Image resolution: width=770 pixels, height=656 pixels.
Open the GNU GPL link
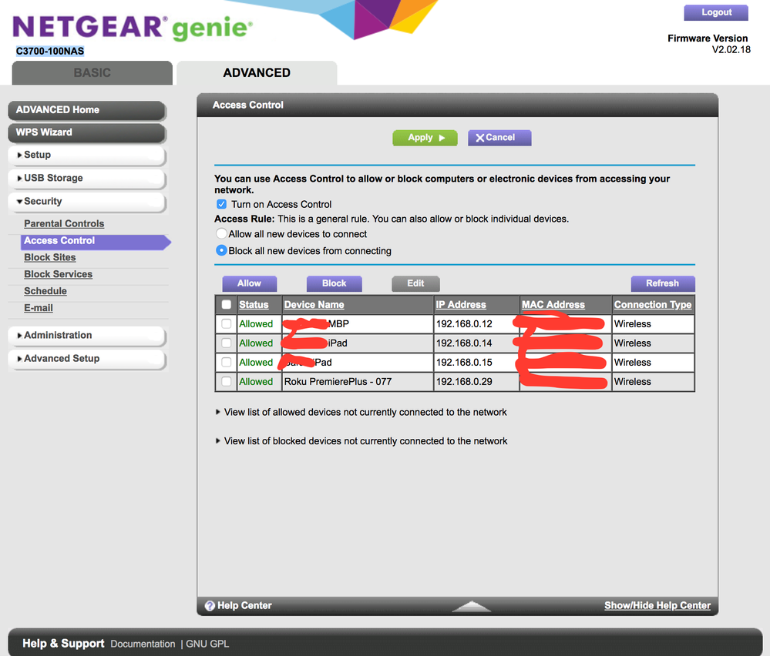pyautogui.click(x=207, y=644)
